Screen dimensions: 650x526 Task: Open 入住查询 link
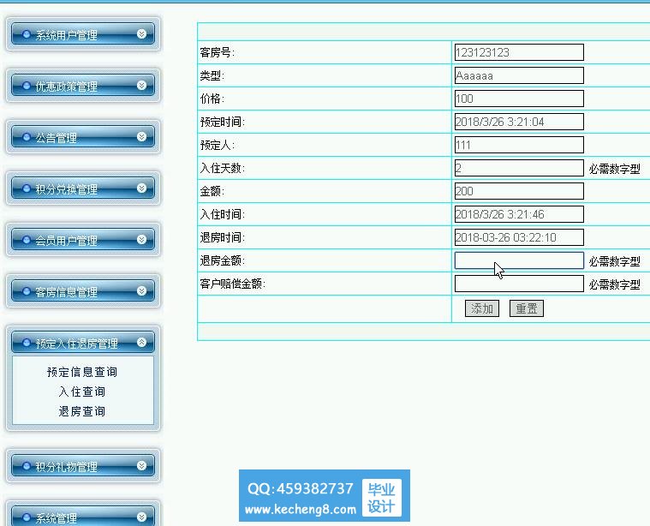[x=82, y=392]
